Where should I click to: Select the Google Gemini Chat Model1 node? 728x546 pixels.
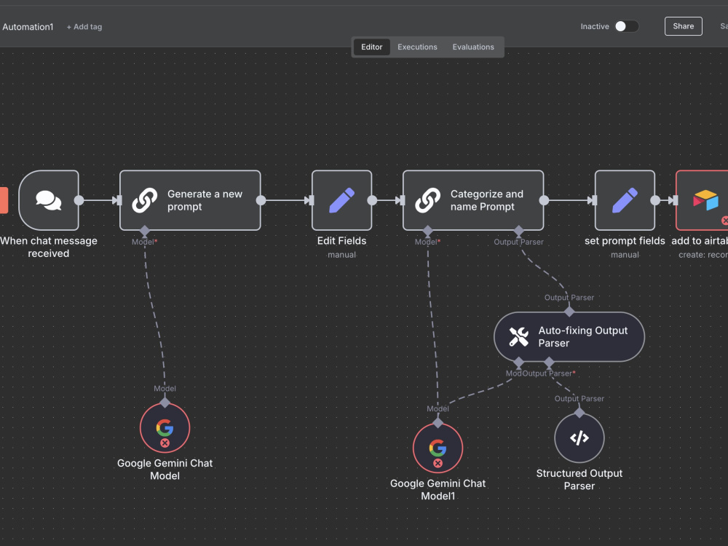coord(438,448)
